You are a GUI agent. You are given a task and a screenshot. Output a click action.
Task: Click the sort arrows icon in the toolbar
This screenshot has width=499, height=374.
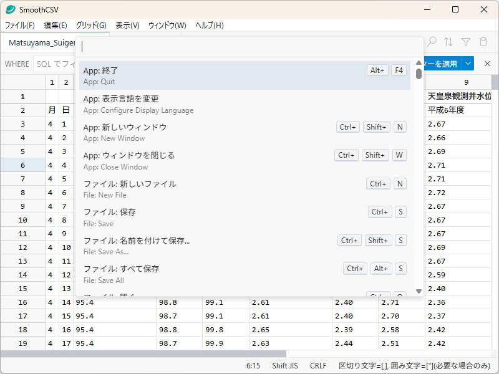point(448,42)
